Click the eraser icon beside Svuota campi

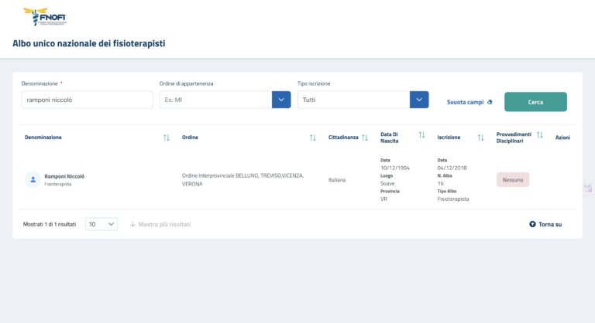[x=490, y=102]
